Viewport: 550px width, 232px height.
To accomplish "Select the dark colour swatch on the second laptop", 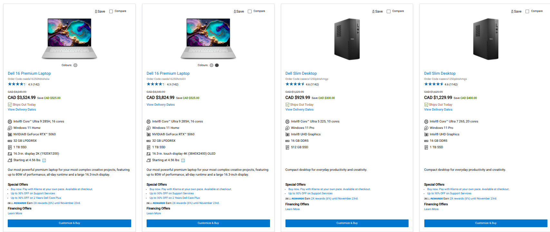I will pyautogui.click(x=217, y=65).
